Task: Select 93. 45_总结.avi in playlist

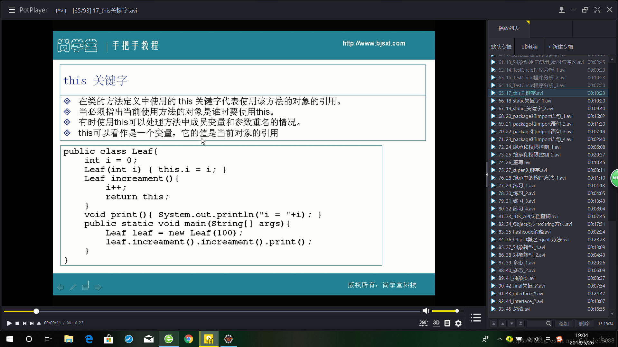Action: [548, 309]
